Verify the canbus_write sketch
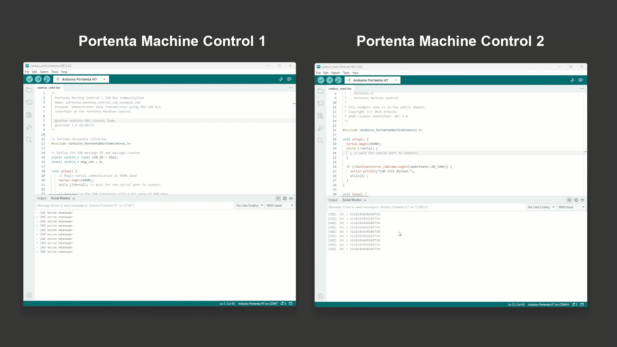Image resolution: width=617 pixels, height=347 pixels. click(x=29, y=79)
